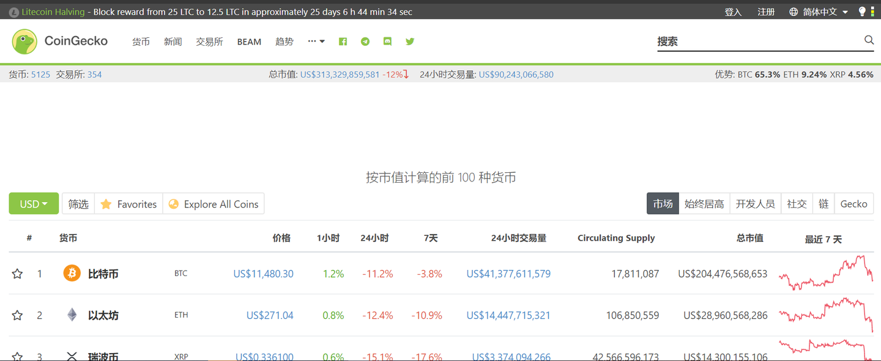Image resolution: width=881 pixels, height=361 pixels.
Task: Sort by the Circulating Supply header
Action: point(616,238)
